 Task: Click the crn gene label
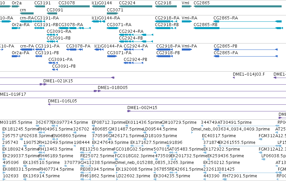(23, 10)
